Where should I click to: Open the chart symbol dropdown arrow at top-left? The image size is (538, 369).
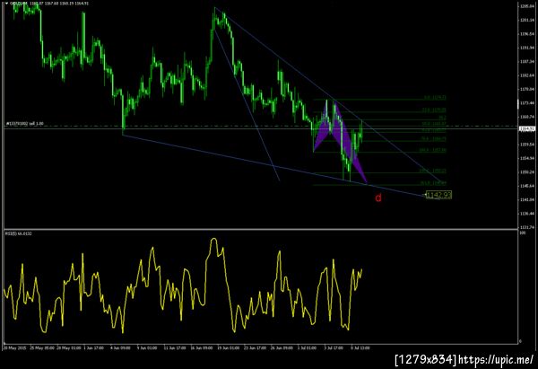6,4
